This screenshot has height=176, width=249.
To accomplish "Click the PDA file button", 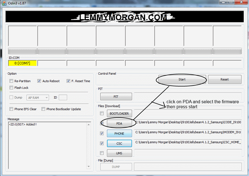I will (119, 124).
